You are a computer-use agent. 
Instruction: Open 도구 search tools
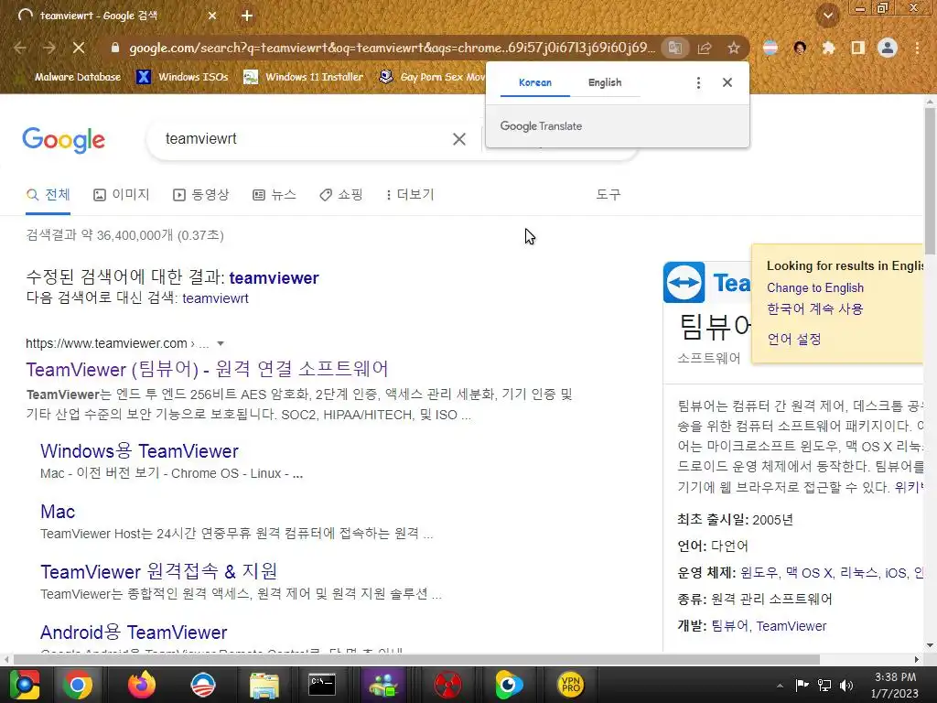pyautogui.click(x=609, y=194)
